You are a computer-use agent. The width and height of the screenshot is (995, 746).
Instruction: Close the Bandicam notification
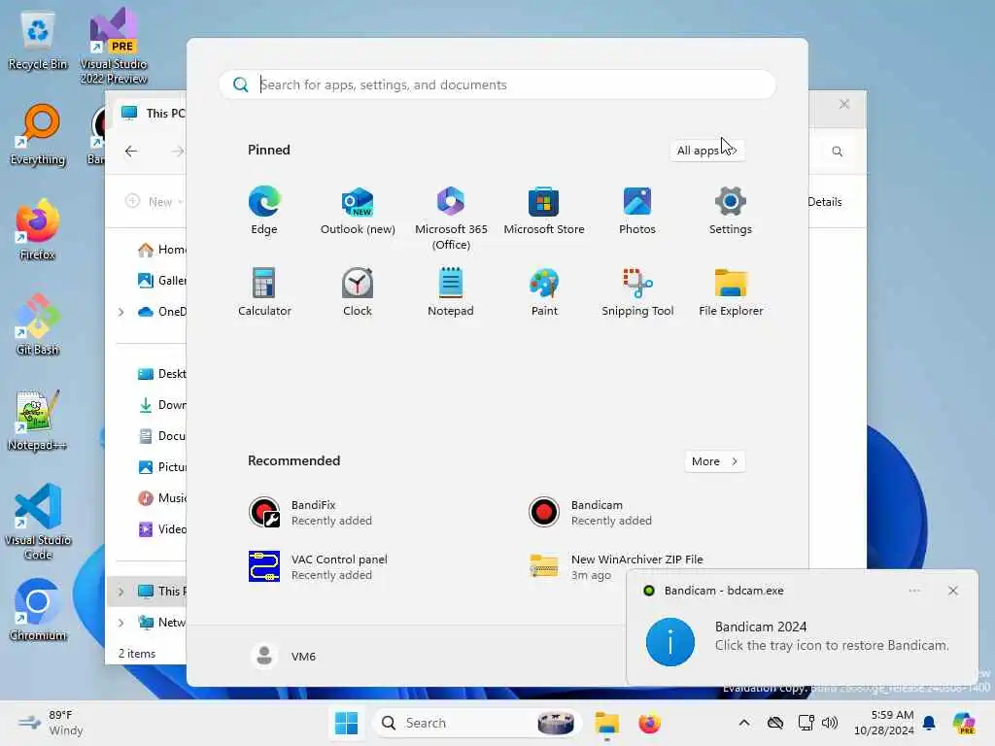click(952, 591)
